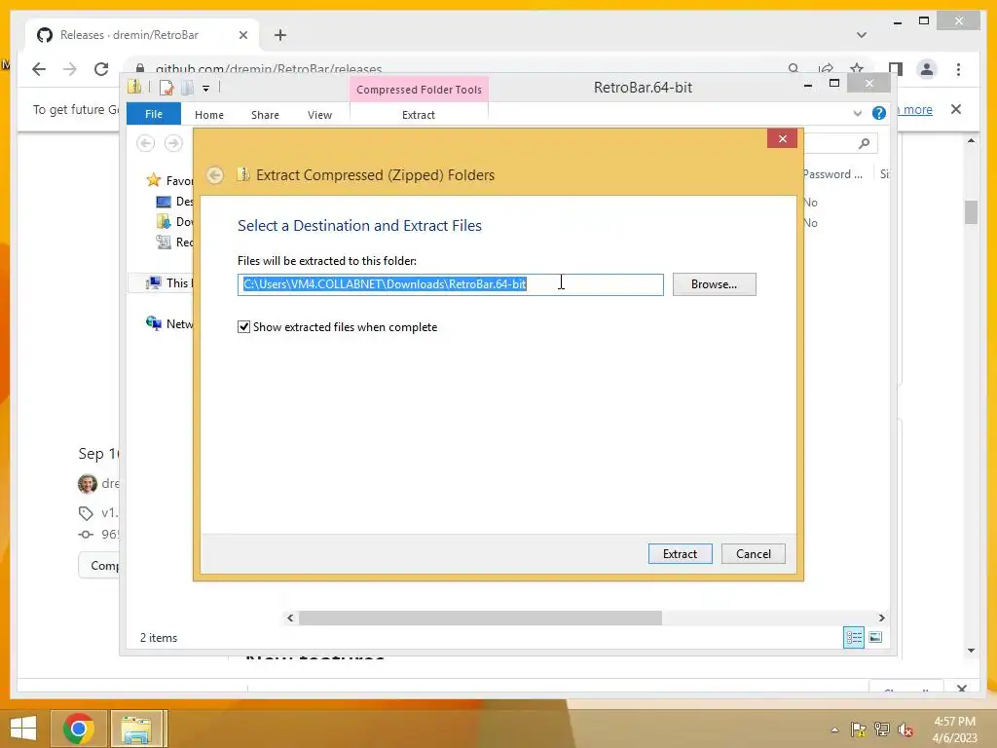Click the Chrome share page icon
Viewport: 997px width, 748px height.
tap(826, 68)
